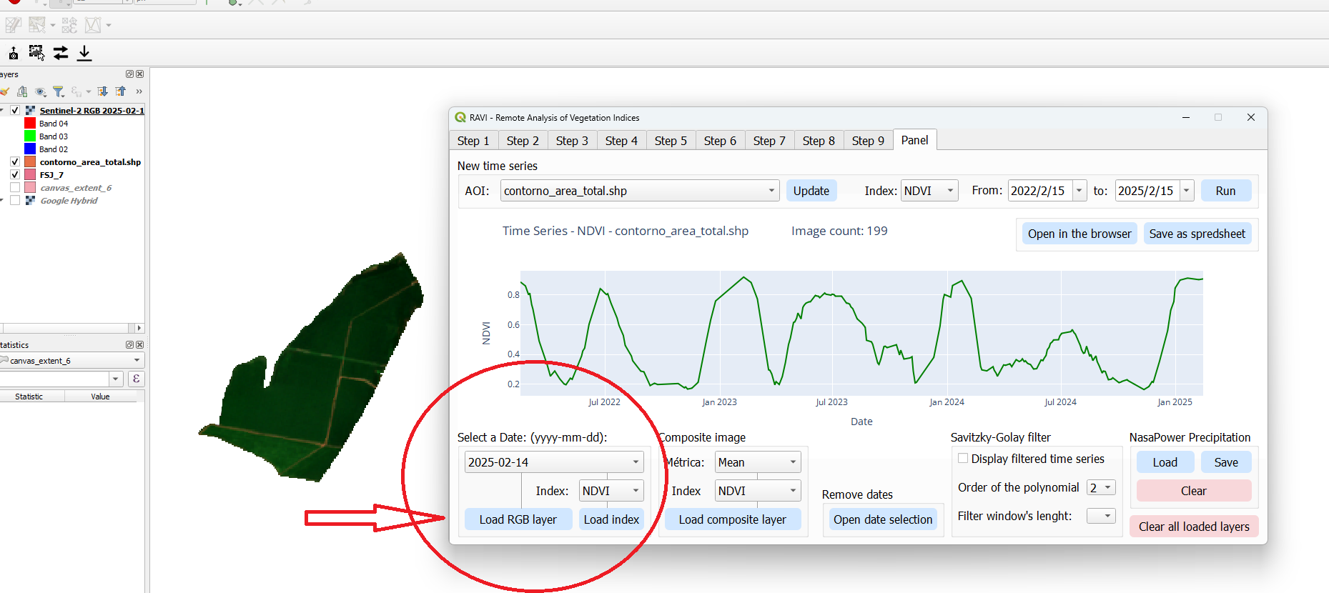Click the download arrow toolbar icon
Screen dimensions: 1329x593
(84, 53)
